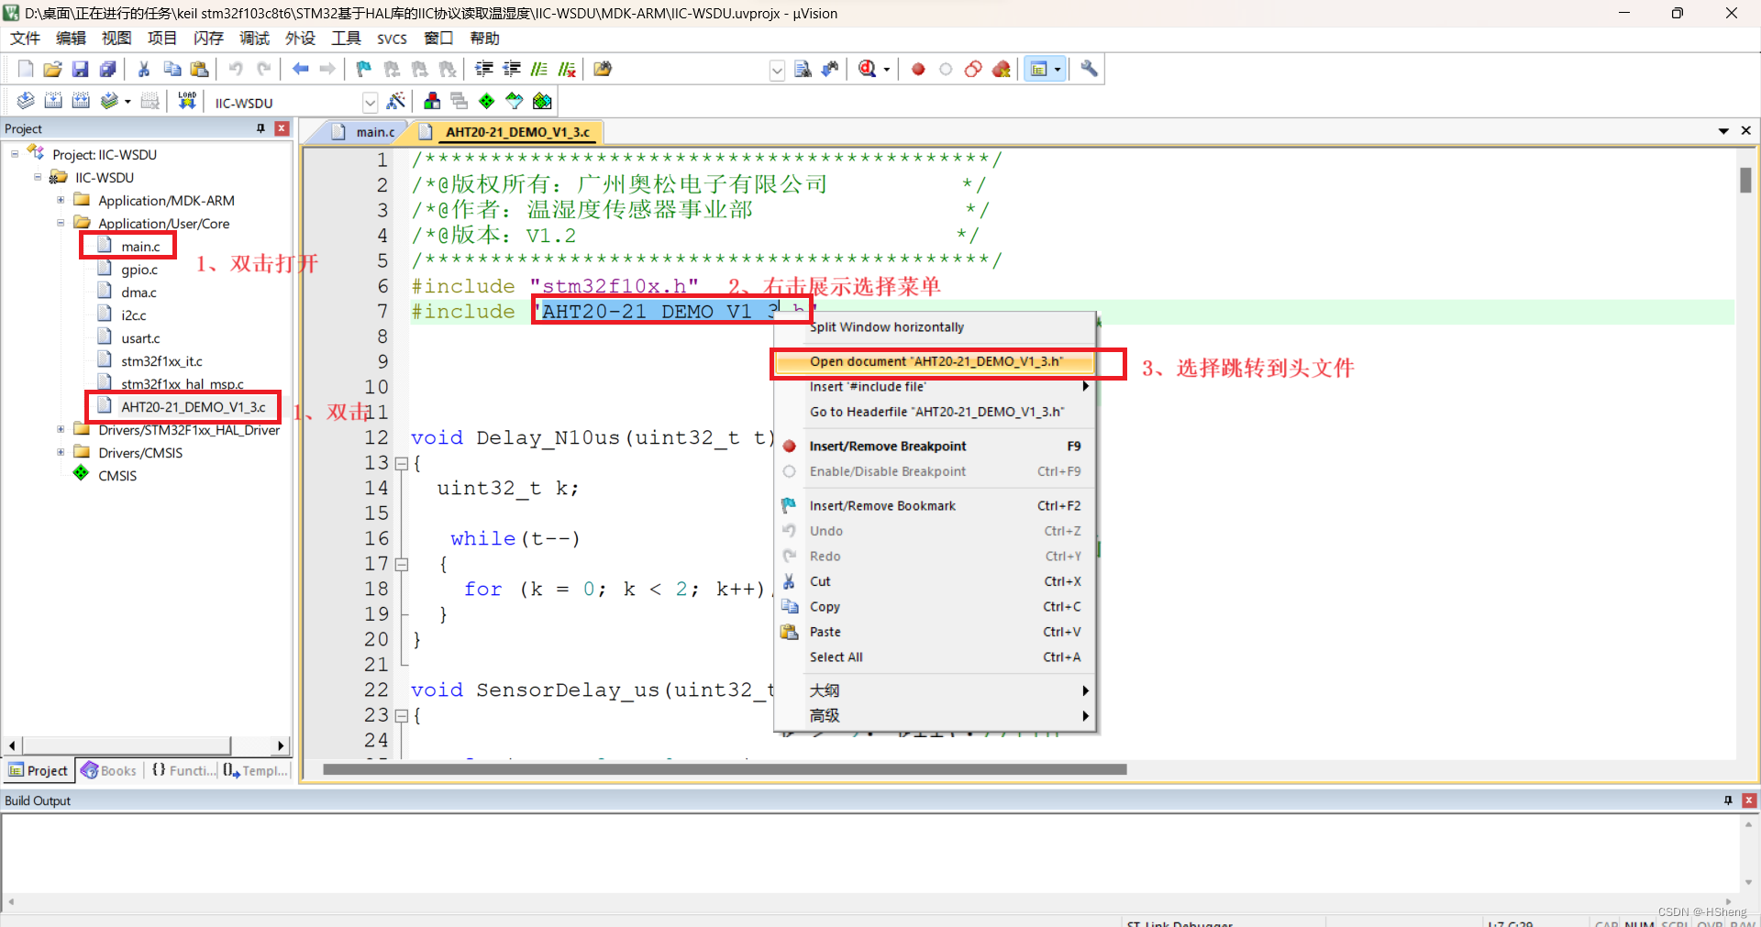Click Disable All Breakpoints toolbar icon
Image resolution: width=1761 pixels, height=927 pixels.
coord(973,69)
